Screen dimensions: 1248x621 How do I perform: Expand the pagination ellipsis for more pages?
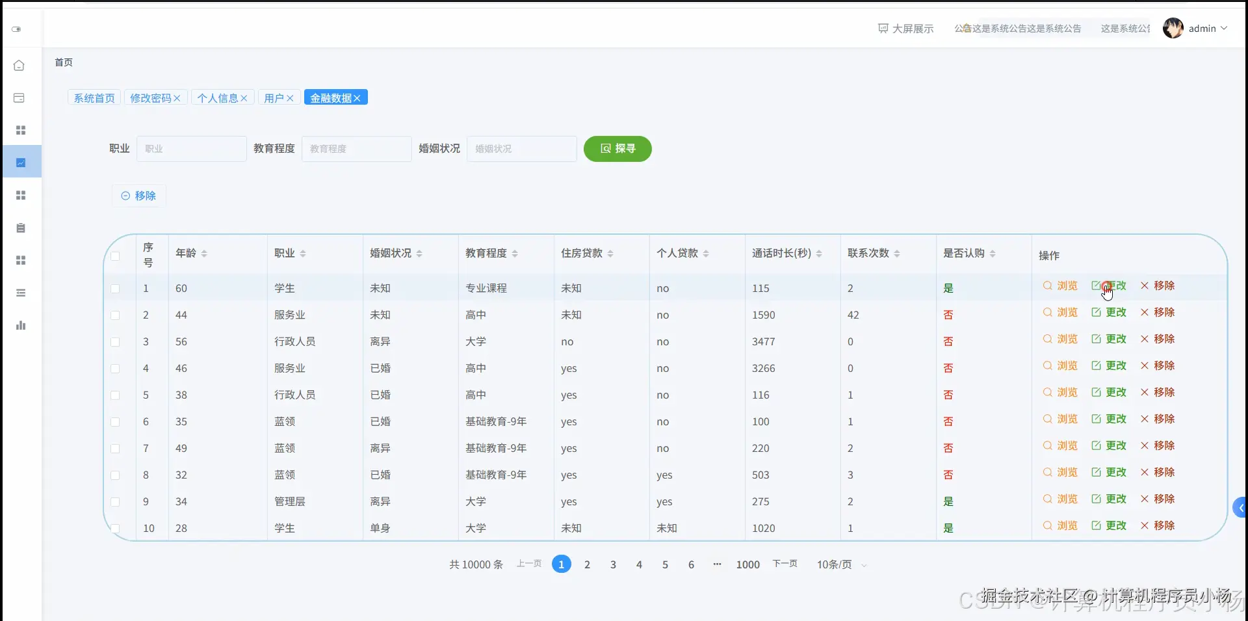tap(717, 564)
